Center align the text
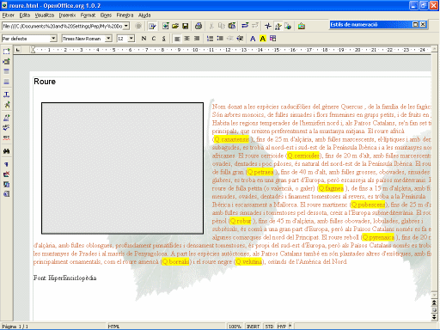The image size is (440, 330). [x=186, y=39]
